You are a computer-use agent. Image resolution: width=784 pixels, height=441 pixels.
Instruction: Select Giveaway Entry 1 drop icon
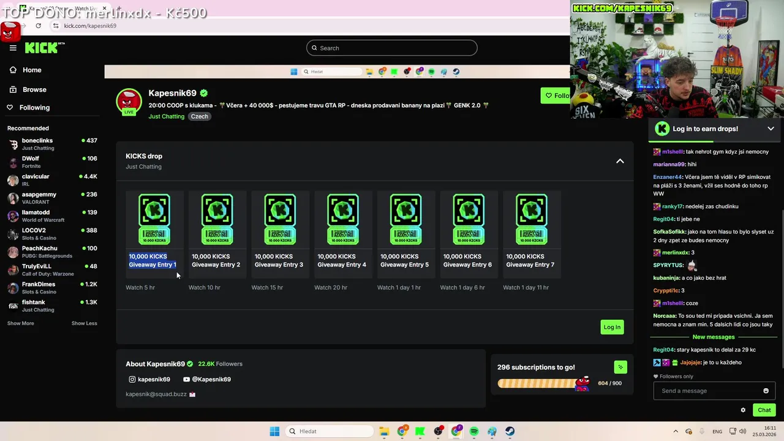[154, 219]
